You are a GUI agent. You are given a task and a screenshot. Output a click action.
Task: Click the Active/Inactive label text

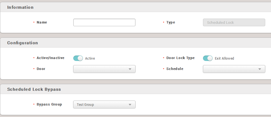point(50,58)
